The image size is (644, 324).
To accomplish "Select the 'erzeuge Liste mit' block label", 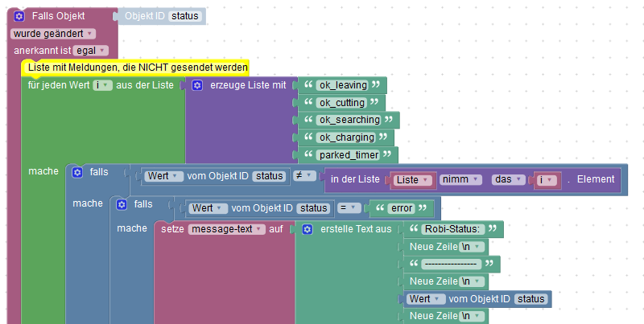I will [248, 85].
